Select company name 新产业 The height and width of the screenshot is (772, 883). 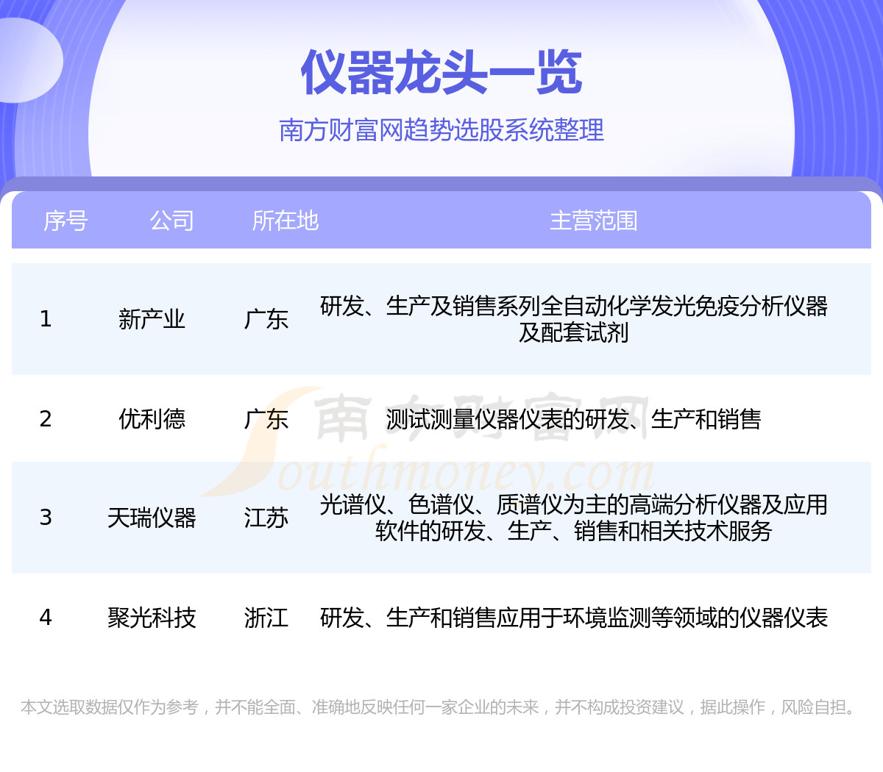click(x=152, y=319)
